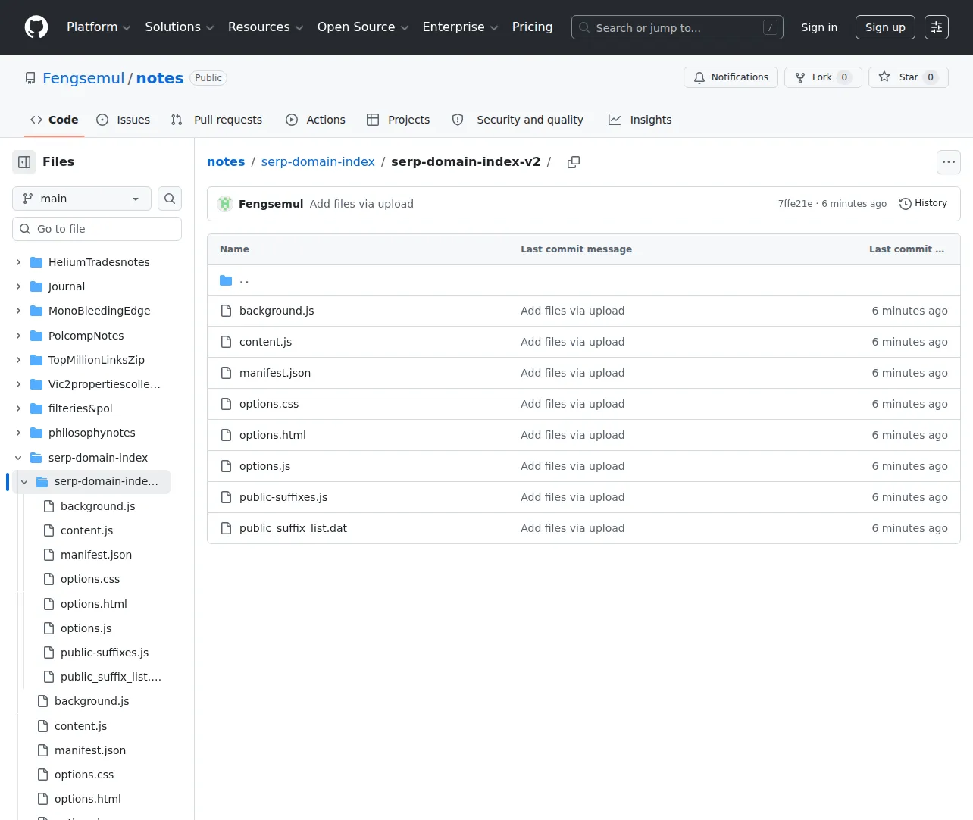Open the main branch selector dropdown
The width and height of the screenshot is (973, 820).
[82, 199]
